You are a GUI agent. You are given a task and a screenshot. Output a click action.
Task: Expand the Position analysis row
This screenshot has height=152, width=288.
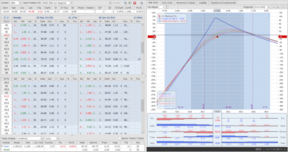(x=2, y=146)
